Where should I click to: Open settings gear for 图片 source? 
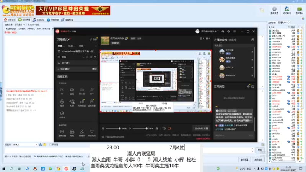click(x=95, y=57)
